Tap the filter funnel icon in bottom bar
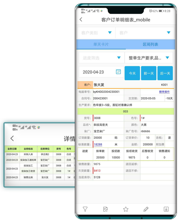Image resolution: width=182 pixels, height=223 pixels. pos(85,209)
